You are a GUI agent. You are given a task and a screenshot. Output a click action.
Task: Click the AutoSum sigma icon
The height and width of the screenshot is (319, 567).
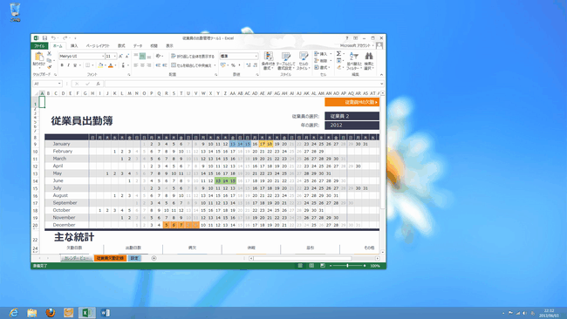[338, 54]
